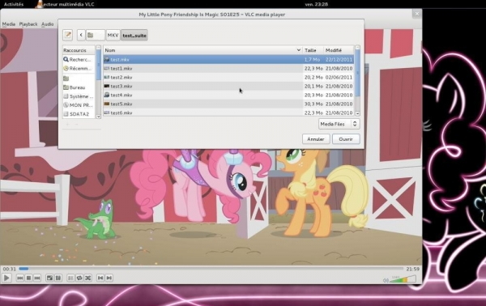The height and width of the screenshot is (306, 486).
Task: Sort files by the Taille column
Action: 313,50
